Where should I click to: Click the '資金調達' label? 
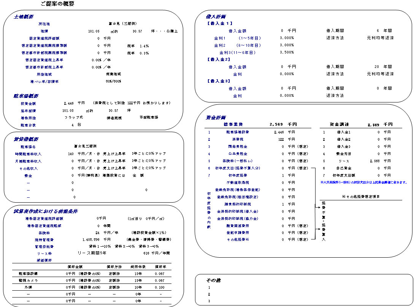coord(339,124)
